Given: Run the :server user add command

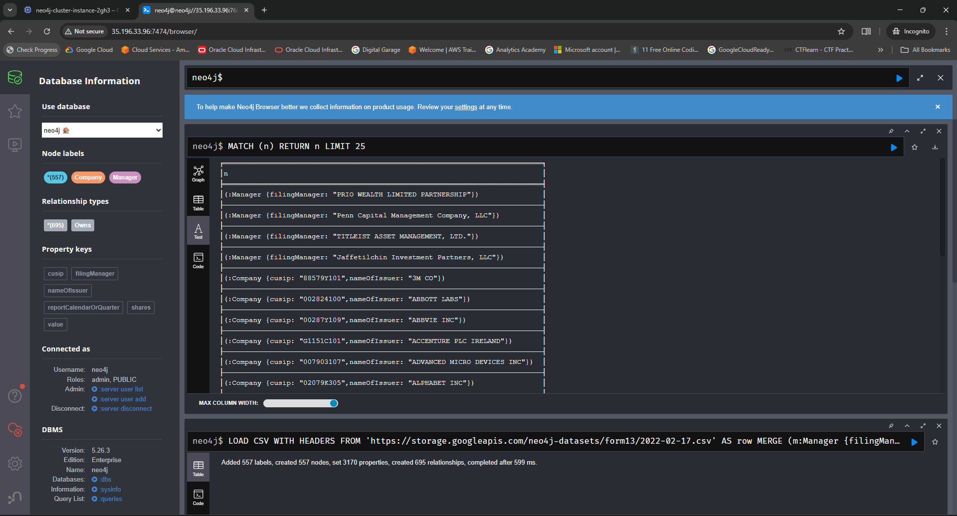Looking at the screenshot, I should 119,399.
